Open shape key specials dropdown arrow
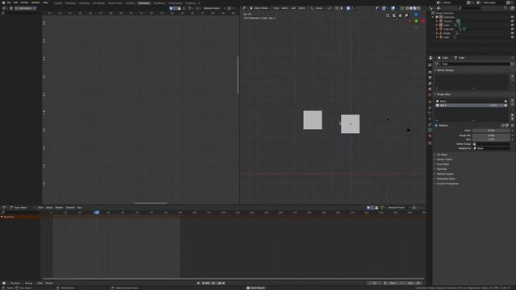 coord(513,110)
